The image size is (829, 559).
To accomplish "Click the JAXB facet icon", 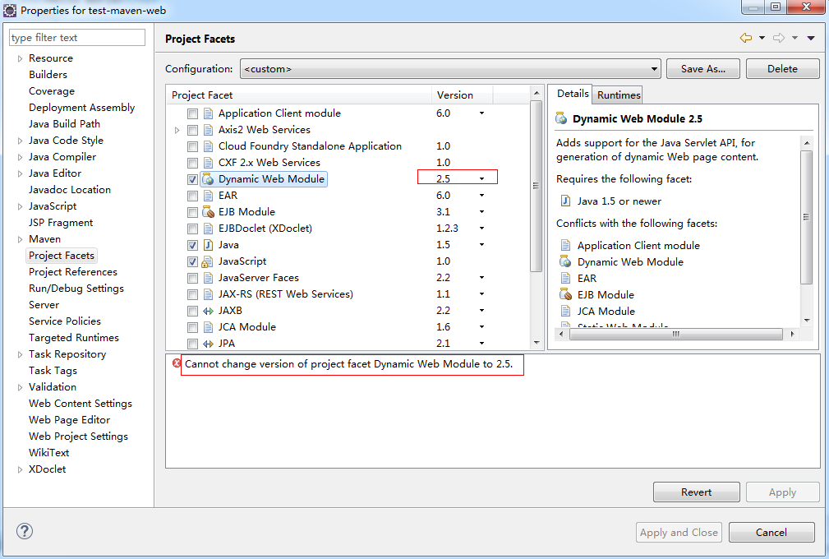I will click(209, 311).
